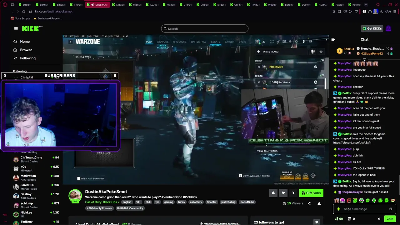
Task: Open xQc channel in sidebar
Action: tap(36, 168)
